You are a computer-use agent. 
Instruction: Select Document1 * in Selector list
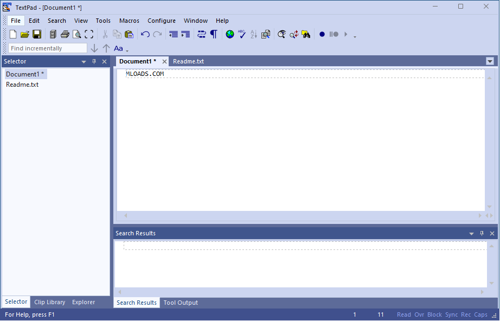click(25, 74)
